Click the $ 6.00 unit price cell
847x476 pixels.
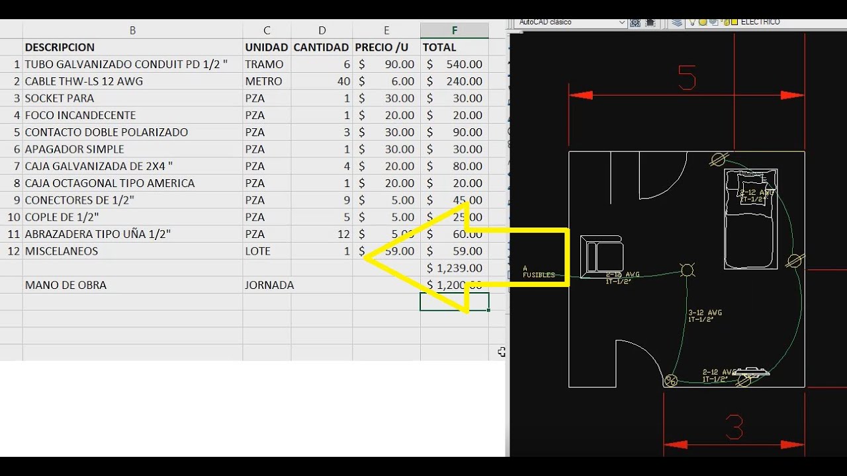386,81
